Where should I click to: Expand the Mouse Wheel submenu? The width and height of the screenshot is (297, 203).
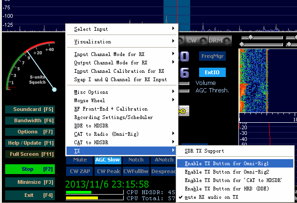point(122,100)
